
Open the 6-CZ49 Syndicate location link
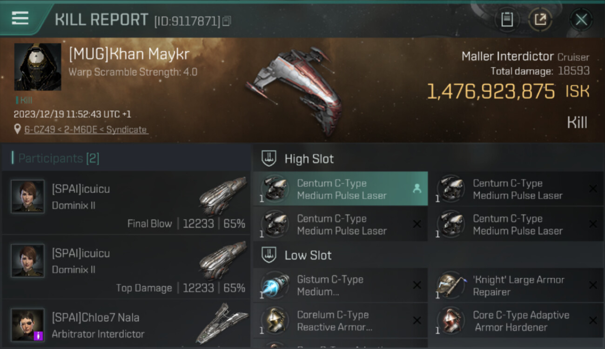point(85,129)
